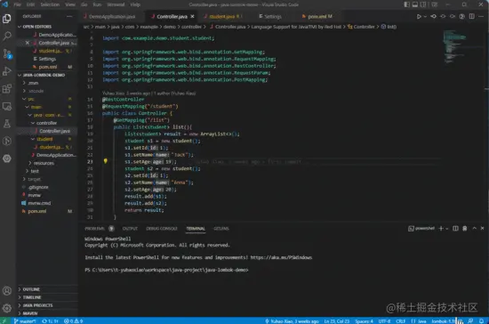Kill terminal with the trash icon
This screenshot has width=489, height=324.
click(465, 229)
